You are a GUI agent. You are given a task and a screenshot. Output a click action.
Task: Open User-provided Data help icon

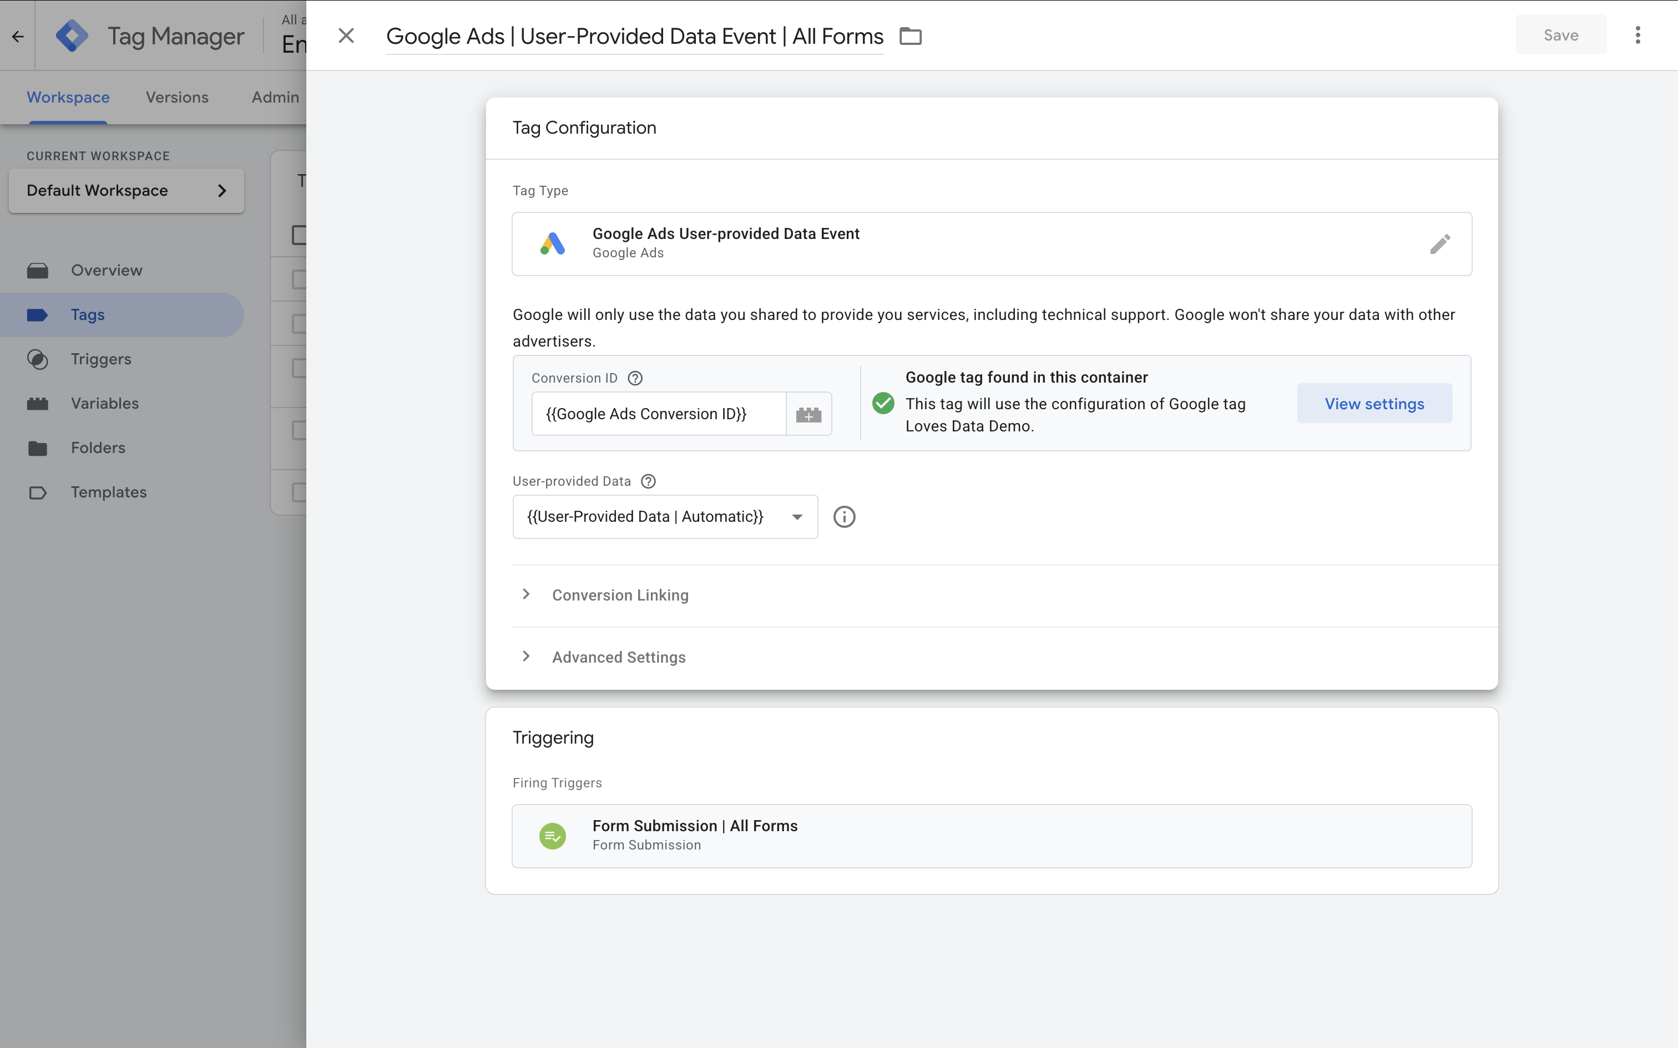coord(648,481)
